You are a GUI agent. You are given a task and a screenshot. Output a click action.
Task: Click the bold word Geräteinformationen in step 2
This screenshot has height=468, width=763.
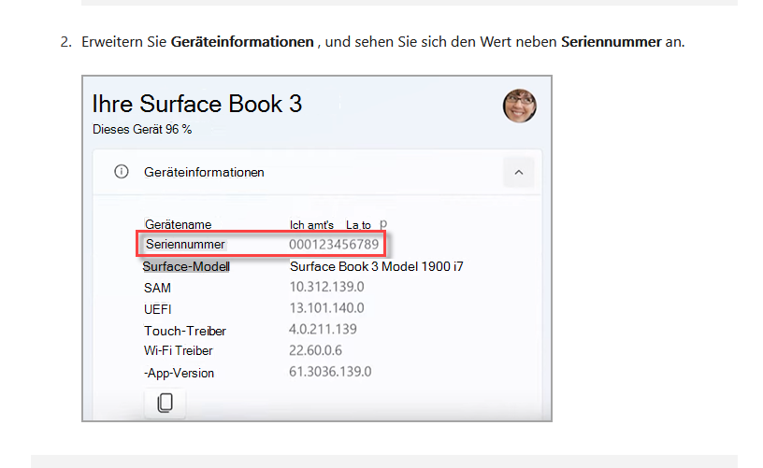coord(242,42)
